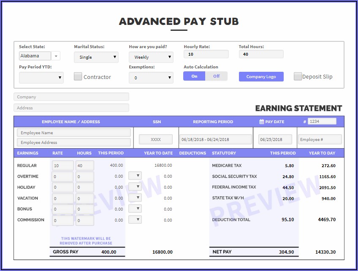Click the Company name field

click(x=71, y=97)
